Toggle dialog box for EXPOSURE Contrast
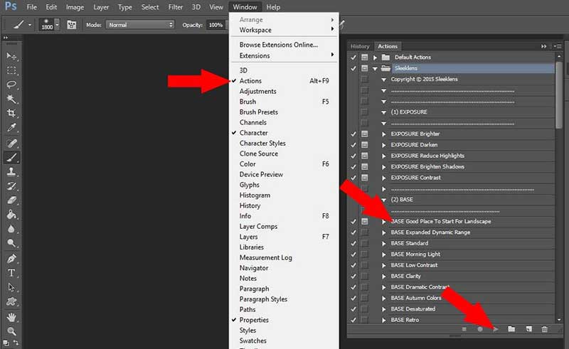Viewport: 569px width, 349px height. point(364,178)
